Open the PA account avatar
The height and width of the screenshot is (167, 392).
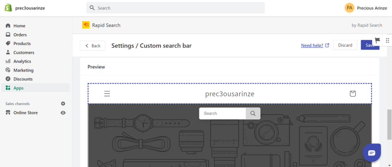point(349,8)
